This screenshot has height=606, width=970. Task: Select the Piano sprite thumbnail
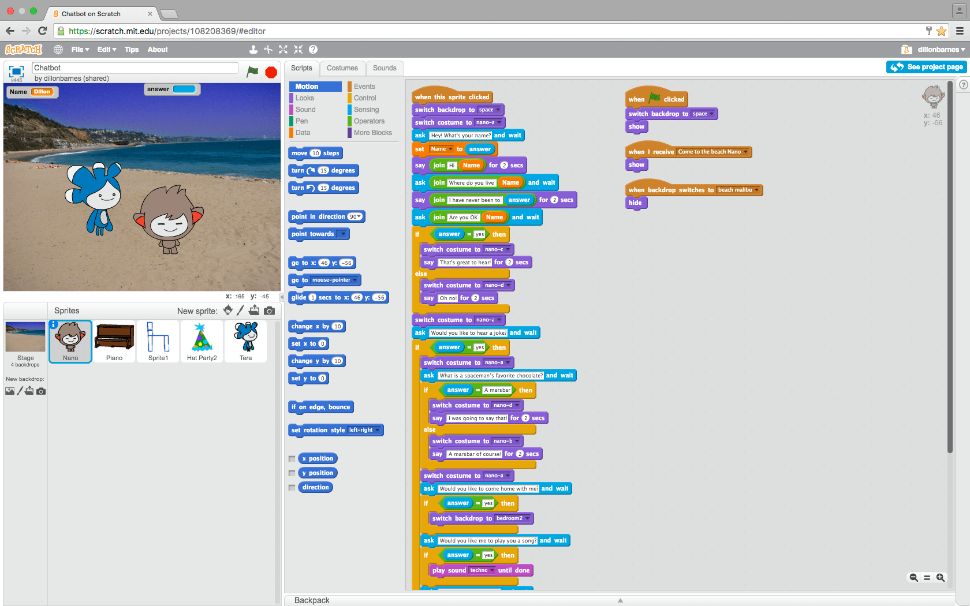pos(114,341)
